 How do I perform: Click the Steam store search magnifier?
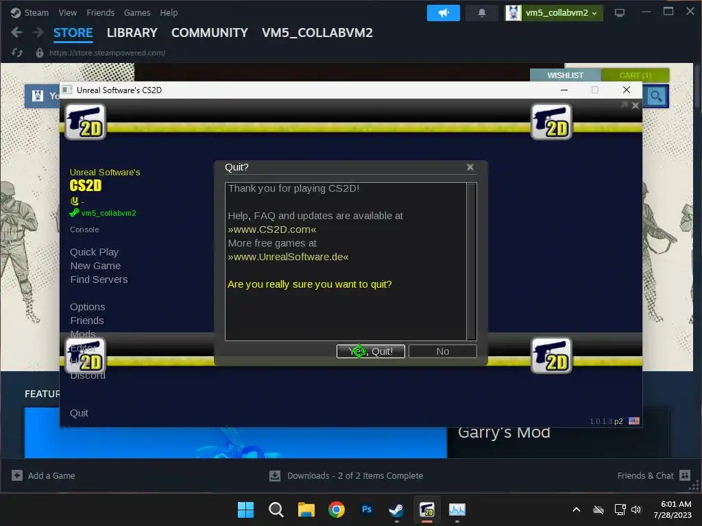[x=656, y=96]
